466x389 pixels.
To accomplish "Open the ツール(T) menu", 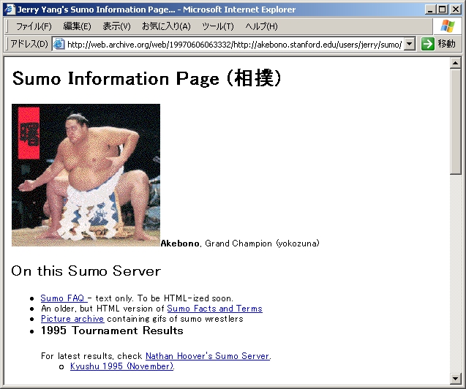I will 218,26.
